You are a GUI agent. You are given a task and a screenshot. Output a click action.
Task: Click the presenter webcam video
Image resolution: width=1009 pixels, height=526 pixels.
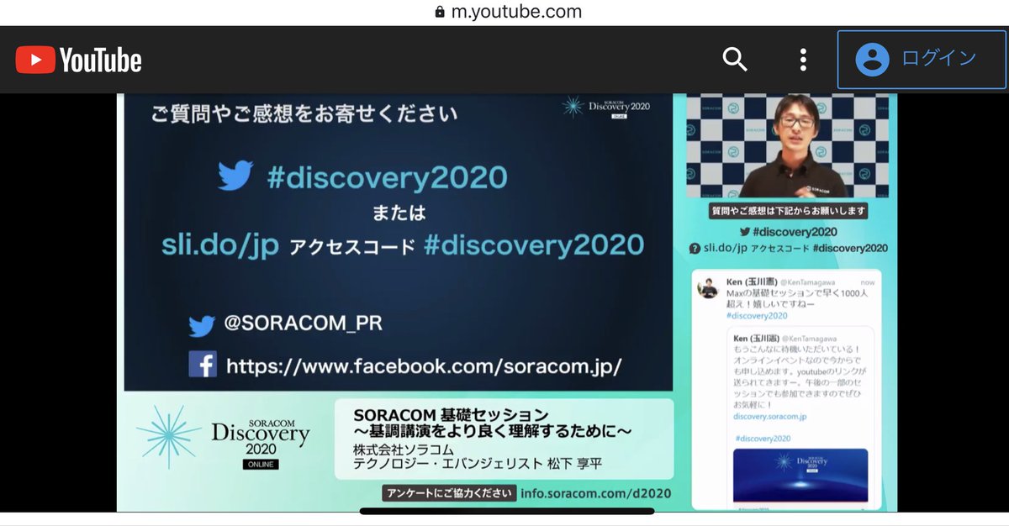(787, 145)
